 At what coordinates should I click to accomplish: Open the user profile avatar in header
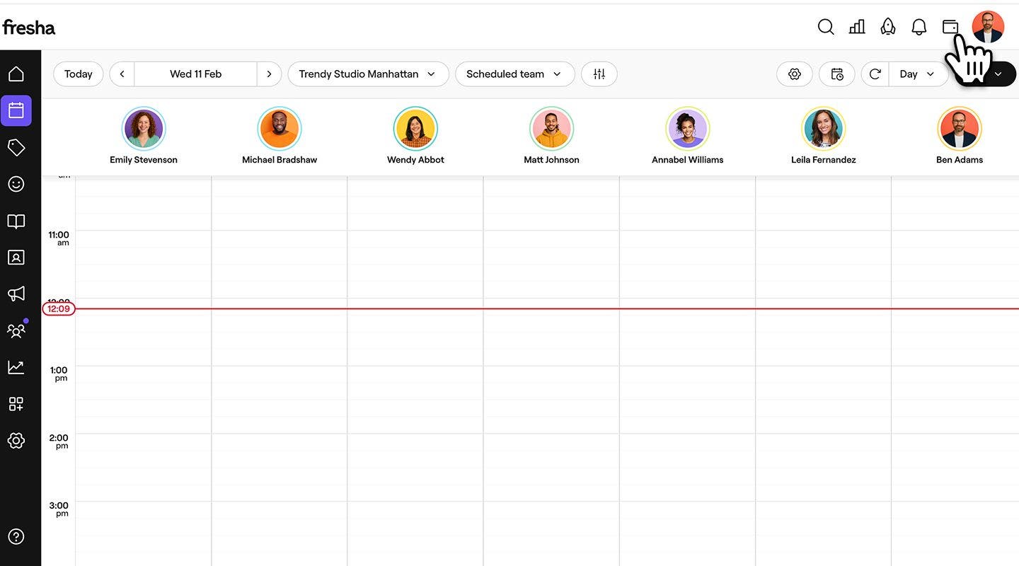tap(988, 27)
